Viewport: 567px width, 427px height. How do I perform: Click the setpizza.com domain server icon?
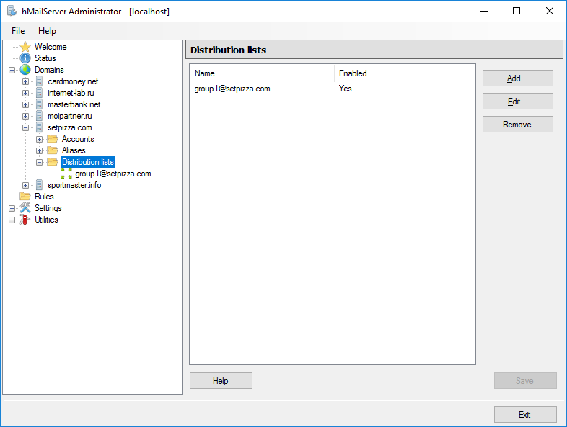39,127
